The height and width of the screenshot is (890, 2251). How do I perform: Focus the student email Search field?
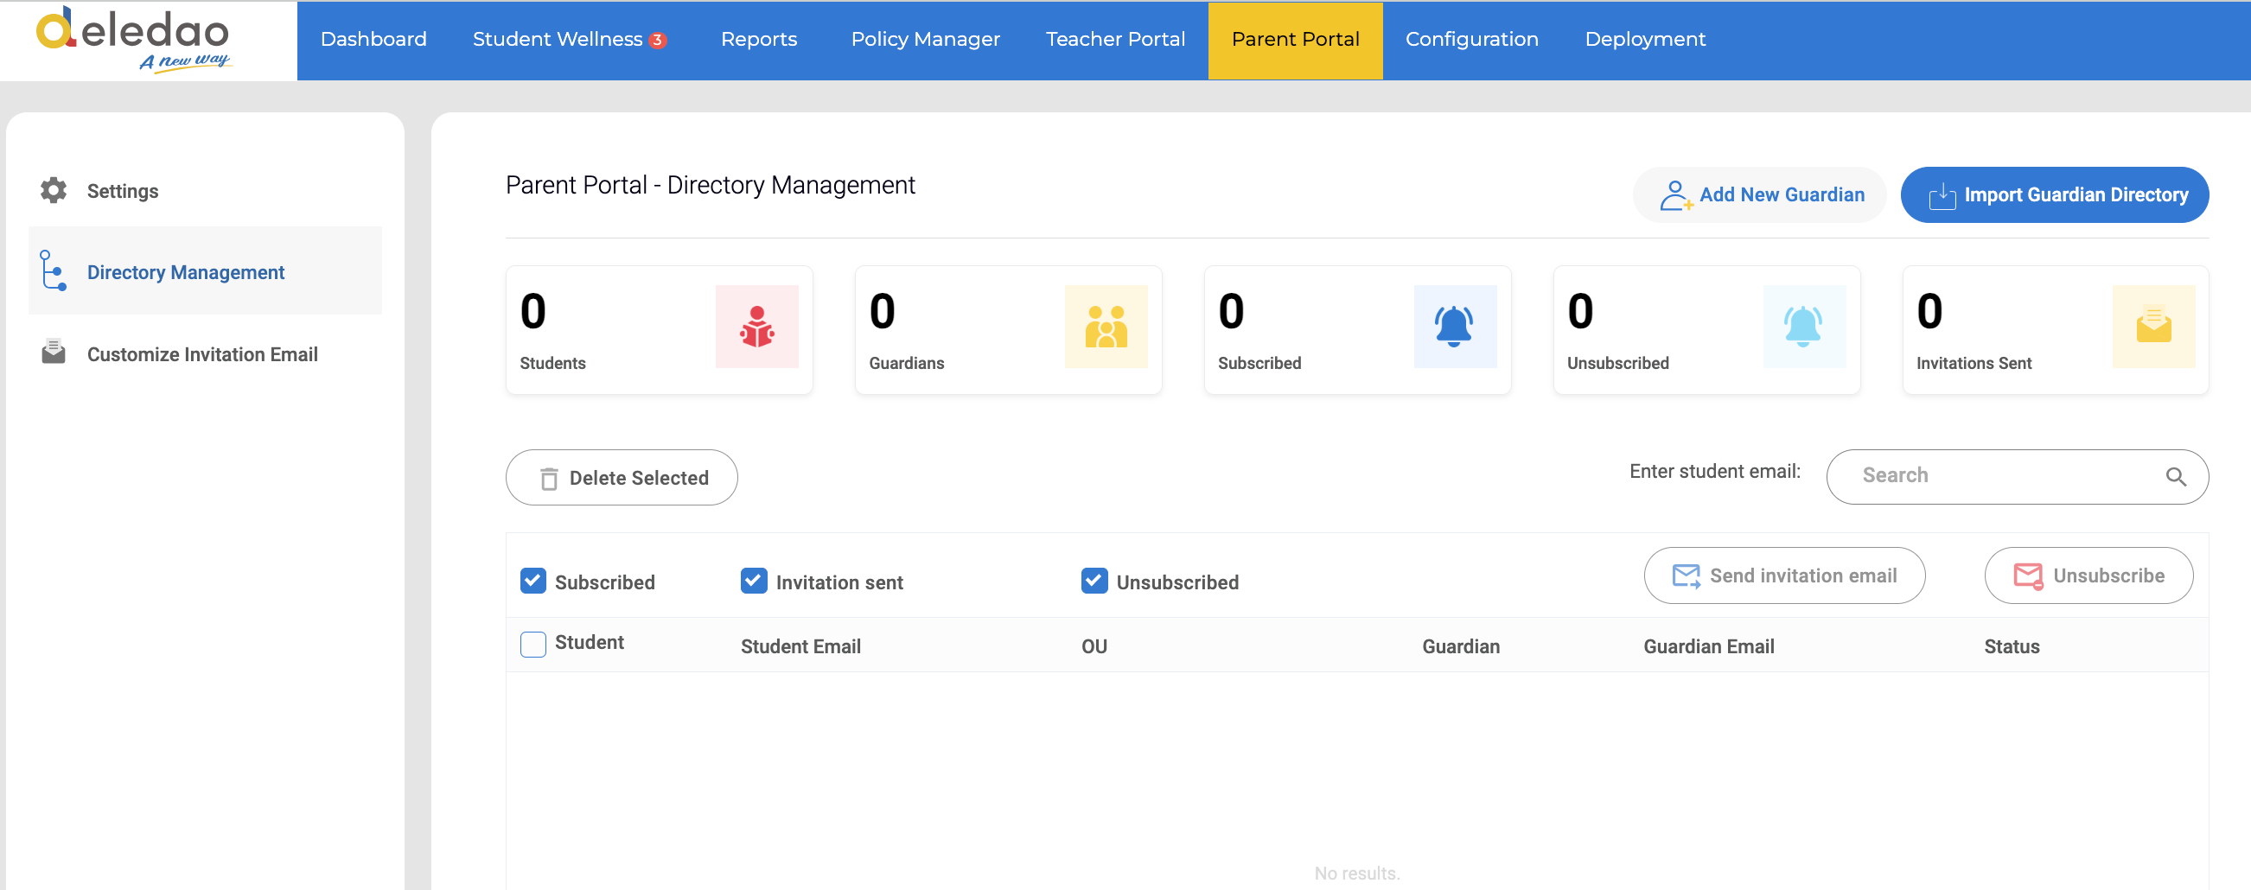click(x=2017, y=477)
